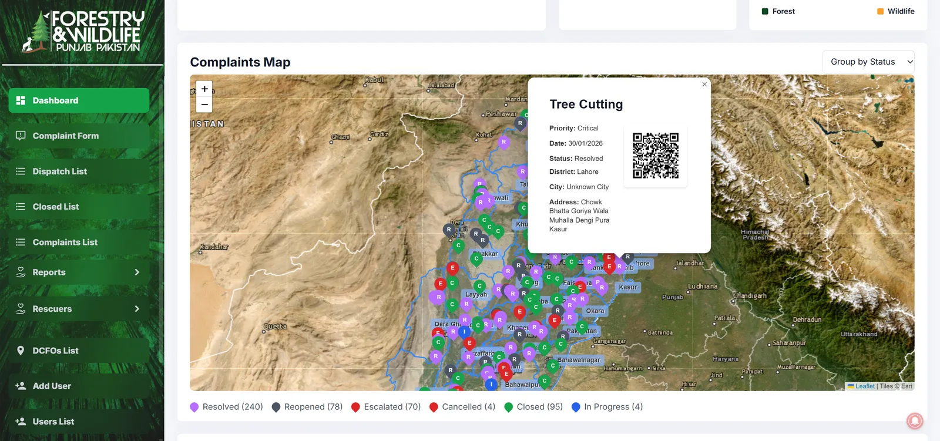Zoom in on the complaints map
Screen dimensions: 940x441
point(204,89)
